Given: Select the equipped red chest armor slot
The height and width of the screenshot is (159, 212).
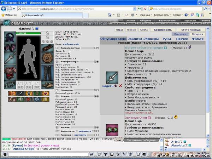Looking at the screenshot, I should pos(10,73).
